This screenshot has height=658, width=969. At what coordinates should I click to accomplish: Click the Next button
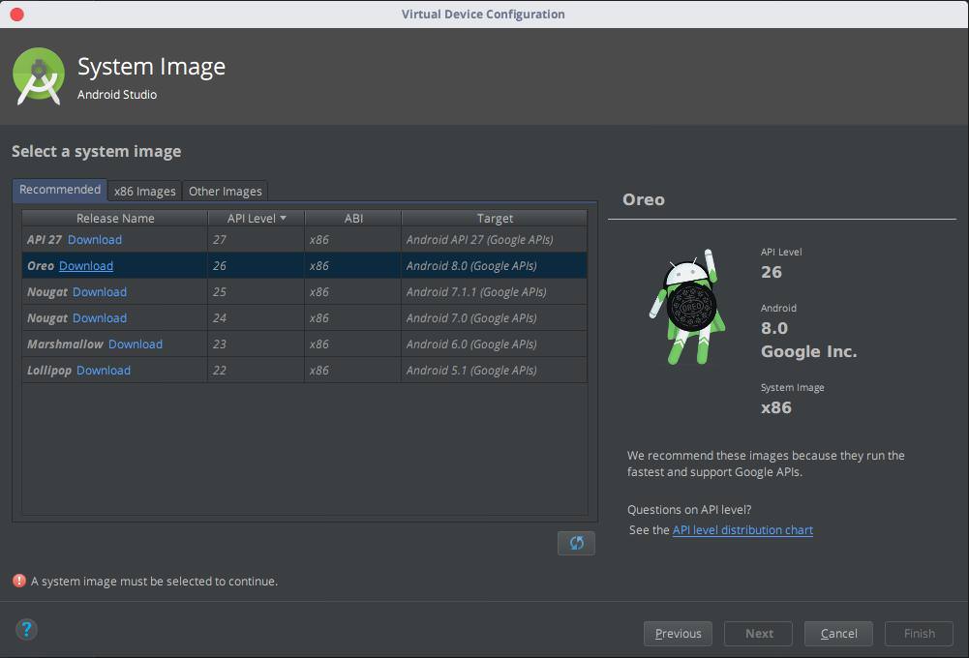(758, 633)
